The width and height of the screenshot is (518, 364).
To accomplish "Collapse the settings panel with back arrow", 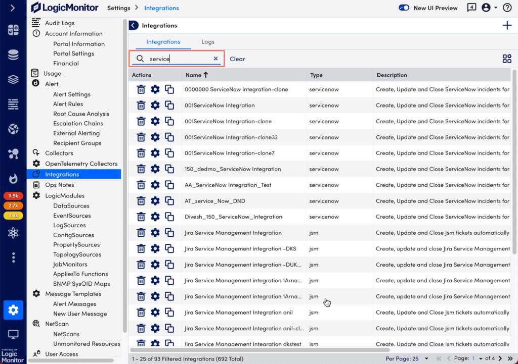I will click(x=134, y=26).
